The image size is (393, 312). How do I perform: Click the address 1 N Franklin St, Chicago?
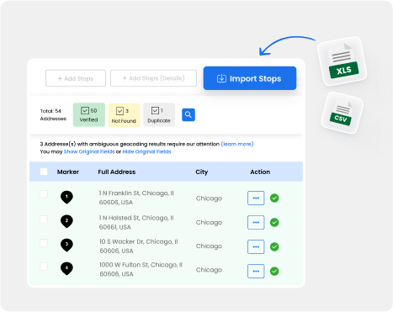click(136, 198)
